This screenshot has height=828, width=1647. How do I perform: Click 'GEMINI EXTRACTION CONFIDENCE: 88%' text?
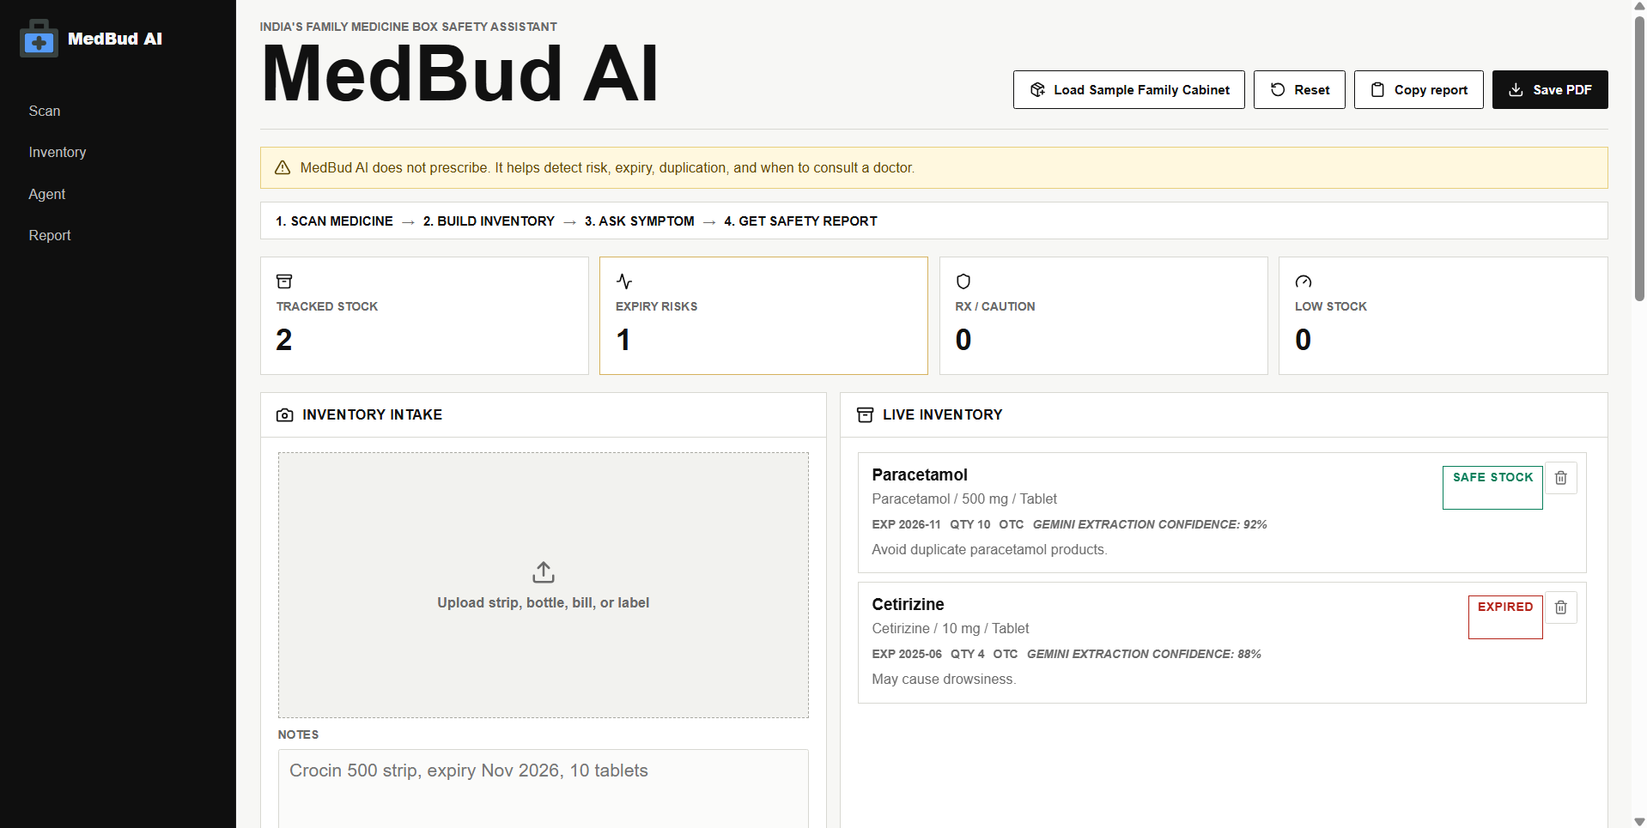(x=1144, y=654)
